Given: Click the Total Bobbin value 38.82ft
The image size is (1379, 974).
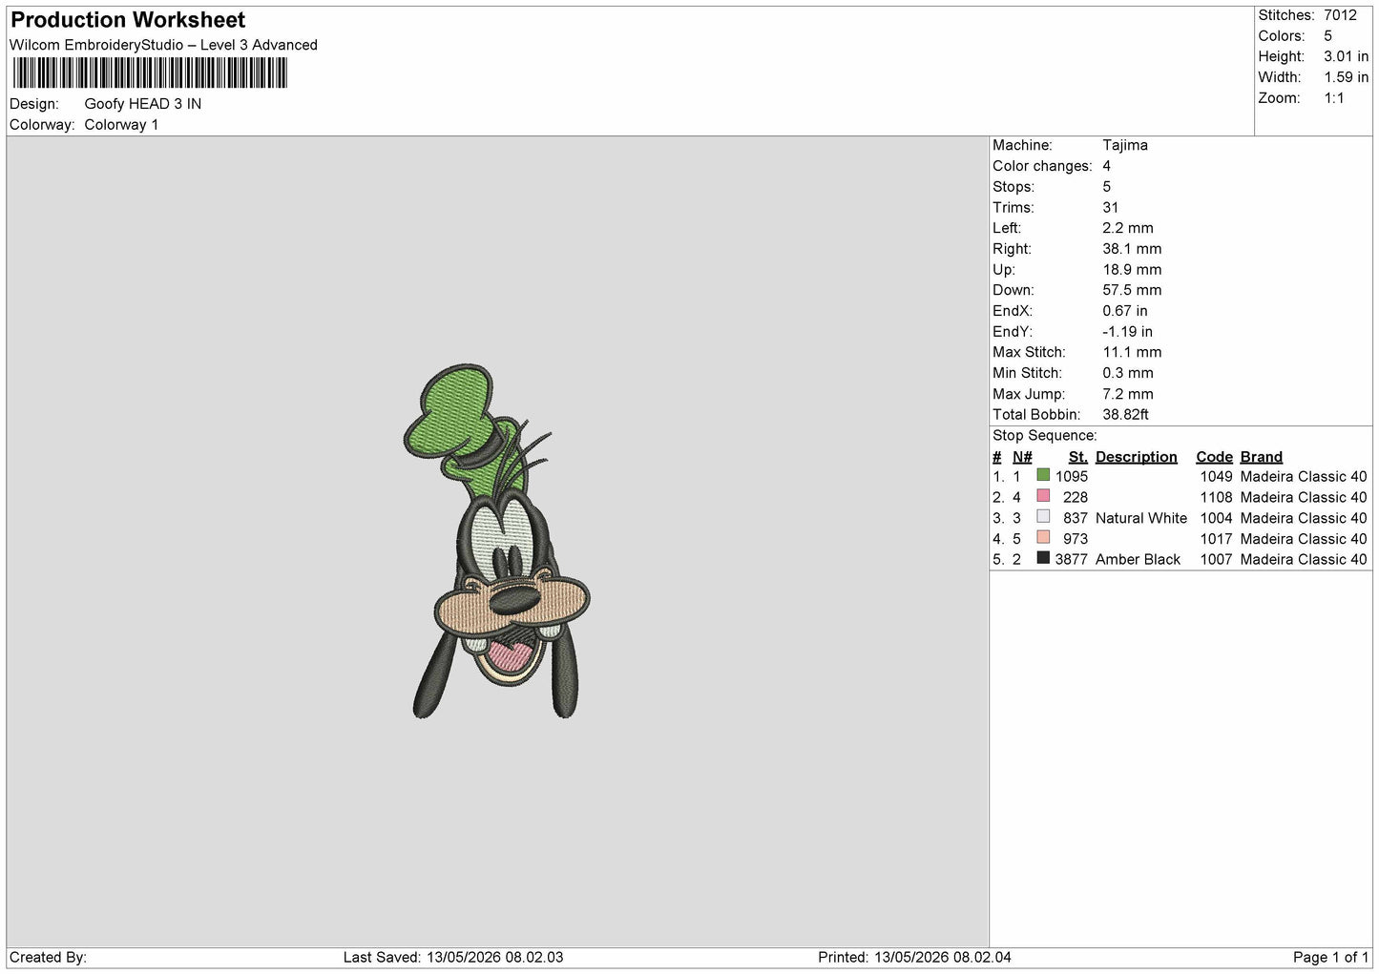Looking at the screenshot, I should 1126,414.
